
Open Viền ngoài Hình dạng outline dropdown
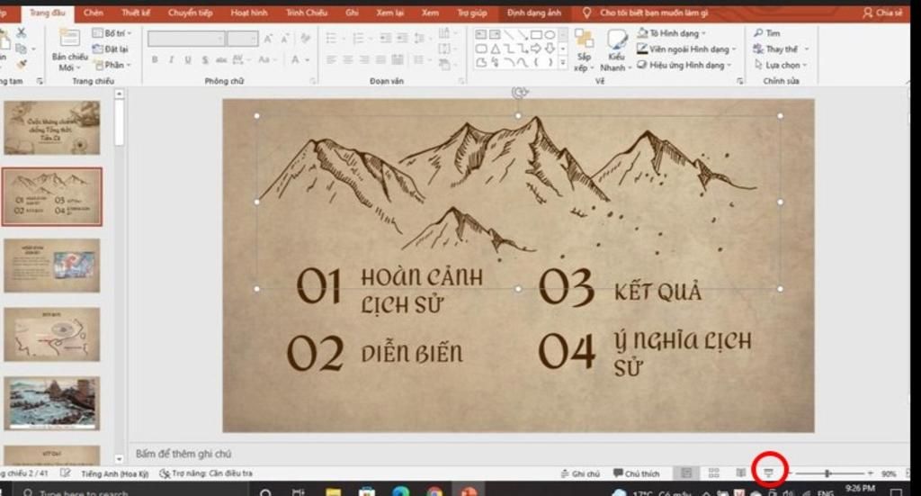(686, 49)
